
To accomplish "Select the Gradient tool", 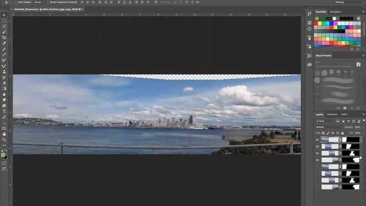I will click(x=4, y=89).
